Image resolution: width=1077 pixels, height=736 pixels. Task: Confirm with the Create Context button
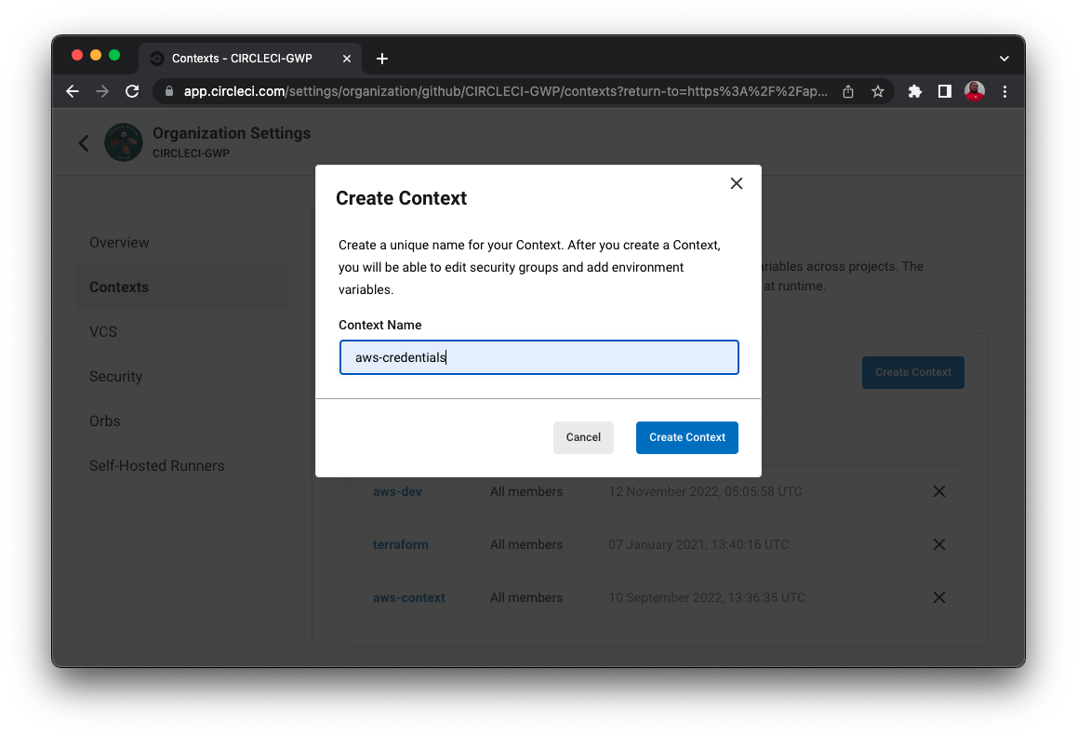tap(686, 437)
